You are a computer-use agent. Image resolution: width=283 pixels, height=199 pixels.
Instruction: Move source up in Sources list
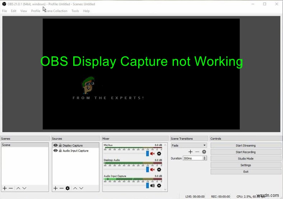point(75,188)
